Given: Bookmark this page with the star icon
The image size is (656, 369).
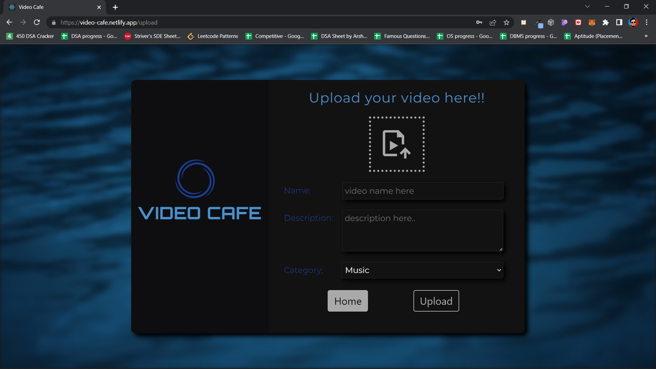Looking at the screenshot, I should click(506, 22).
